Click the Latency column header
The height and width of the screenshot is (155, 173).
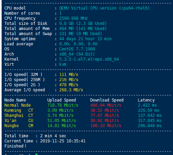(146, 100)
